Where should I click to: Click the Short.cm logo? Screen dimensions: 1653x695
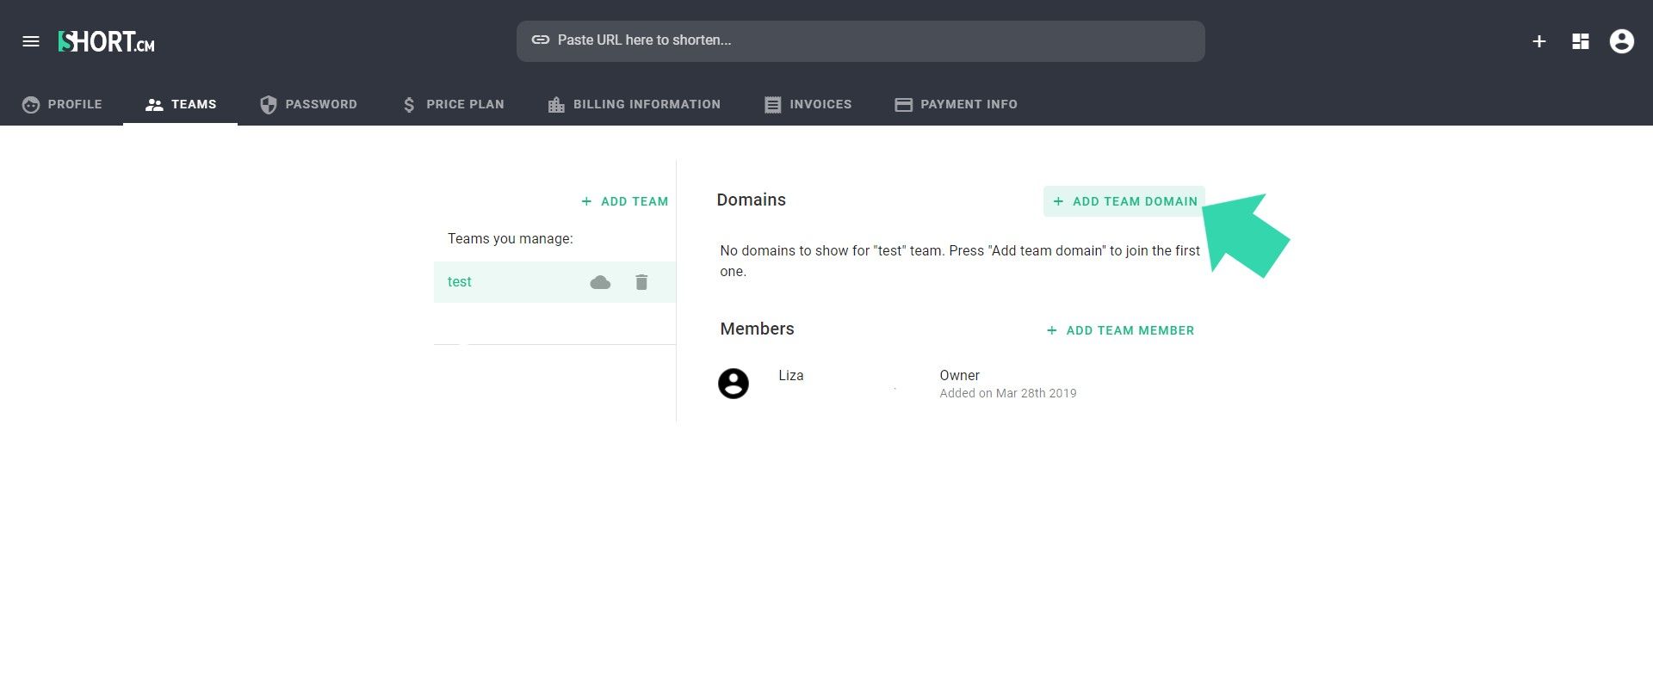(x=107, y=41)
